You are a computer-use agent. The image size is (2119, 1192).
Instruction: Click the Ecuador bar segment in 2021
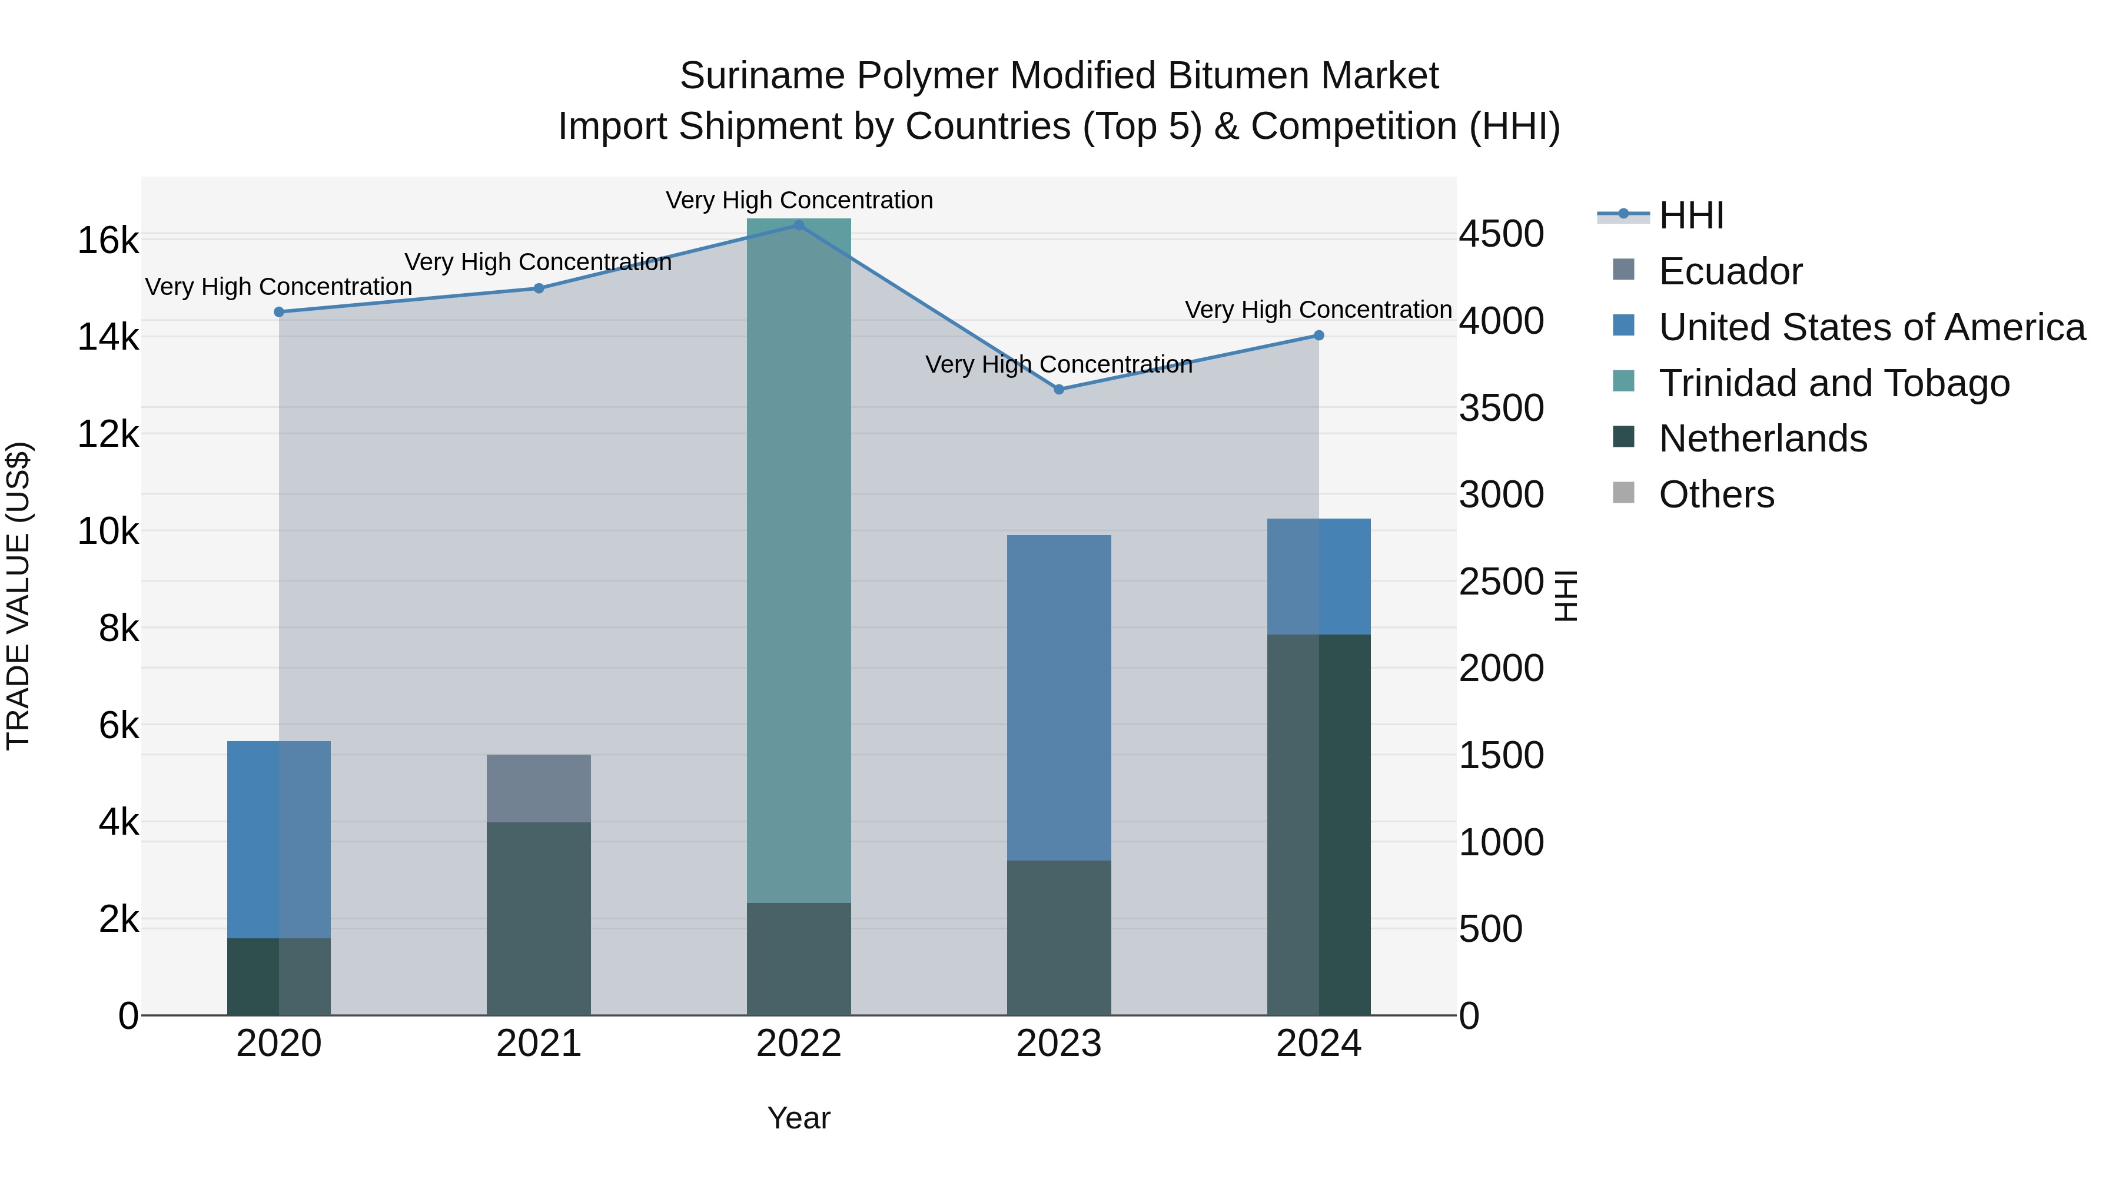539,788
